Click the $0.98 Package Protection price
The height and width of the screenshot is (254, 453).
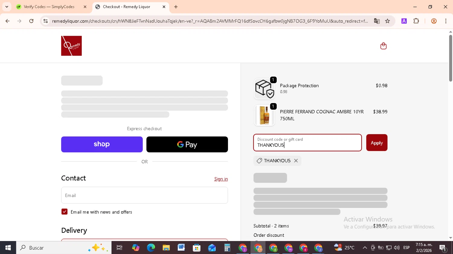click(381, 86)
